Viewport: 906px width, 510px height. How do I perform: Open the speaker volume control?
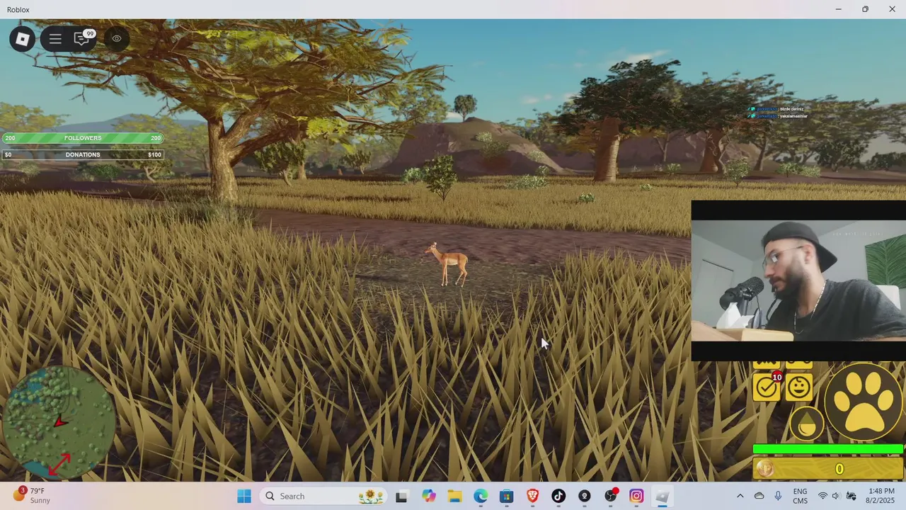(x=836, y=496)
